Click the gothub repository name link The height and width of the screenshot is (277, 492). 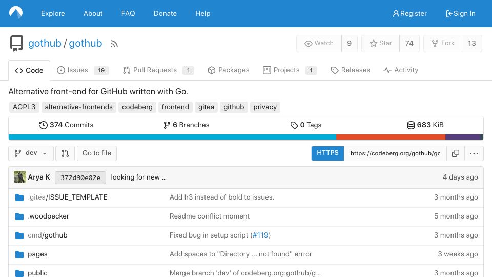click(x=86, y=43)
